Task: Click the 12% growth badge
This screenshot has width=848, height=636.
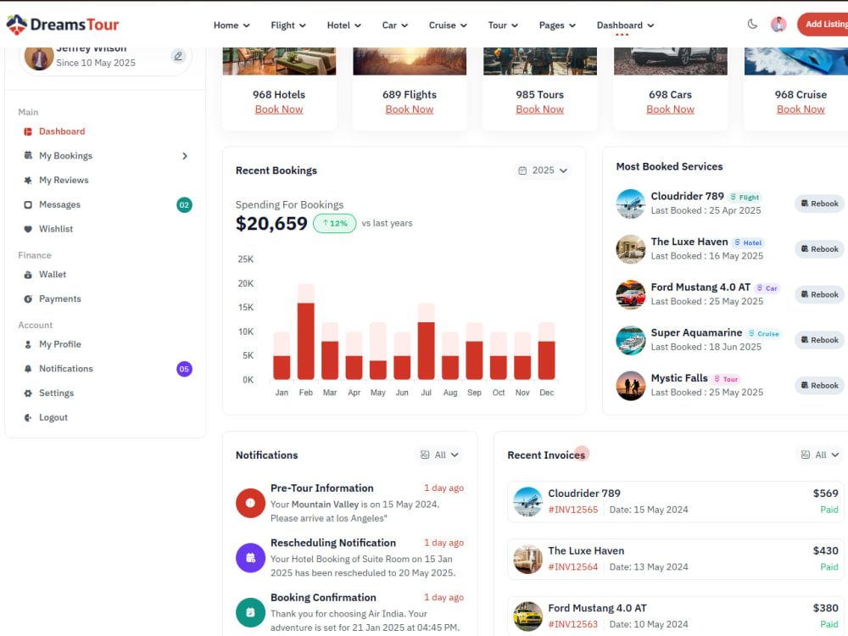Action: (x=335, y=223)
